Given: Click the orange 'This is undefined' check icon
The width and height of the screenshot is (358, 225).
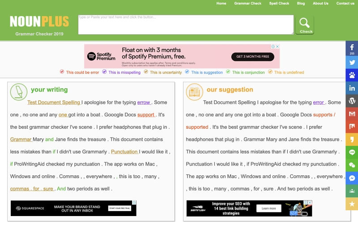Looking at the screenshot, I should [270, 72].
